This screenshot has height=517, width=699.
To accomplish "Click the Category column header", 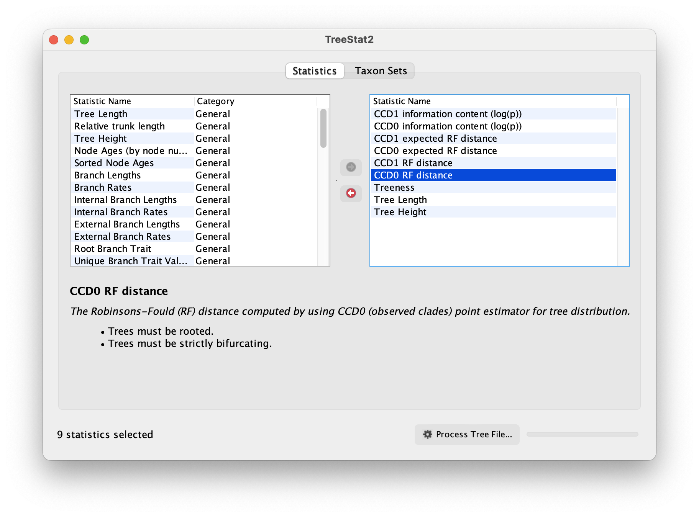I will [x=256, y=101].
